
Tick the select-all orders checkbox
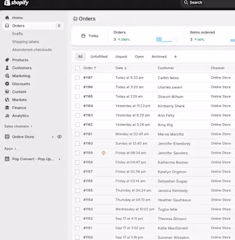tap(78, 68)
